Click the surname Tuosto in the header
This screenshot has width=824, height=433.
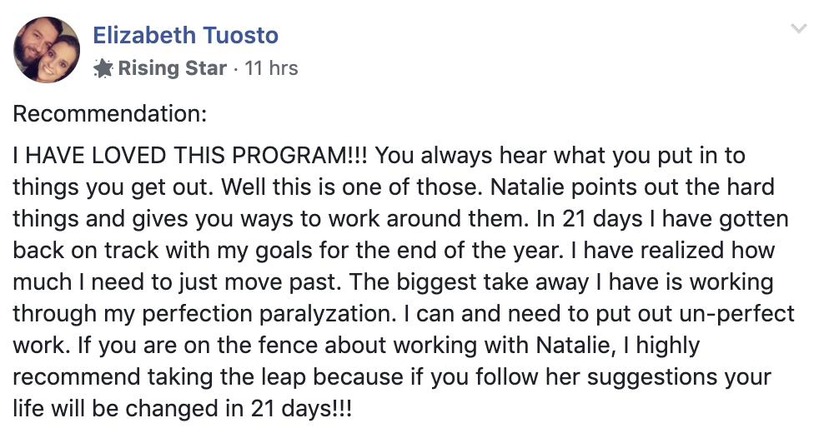(240, 35)
